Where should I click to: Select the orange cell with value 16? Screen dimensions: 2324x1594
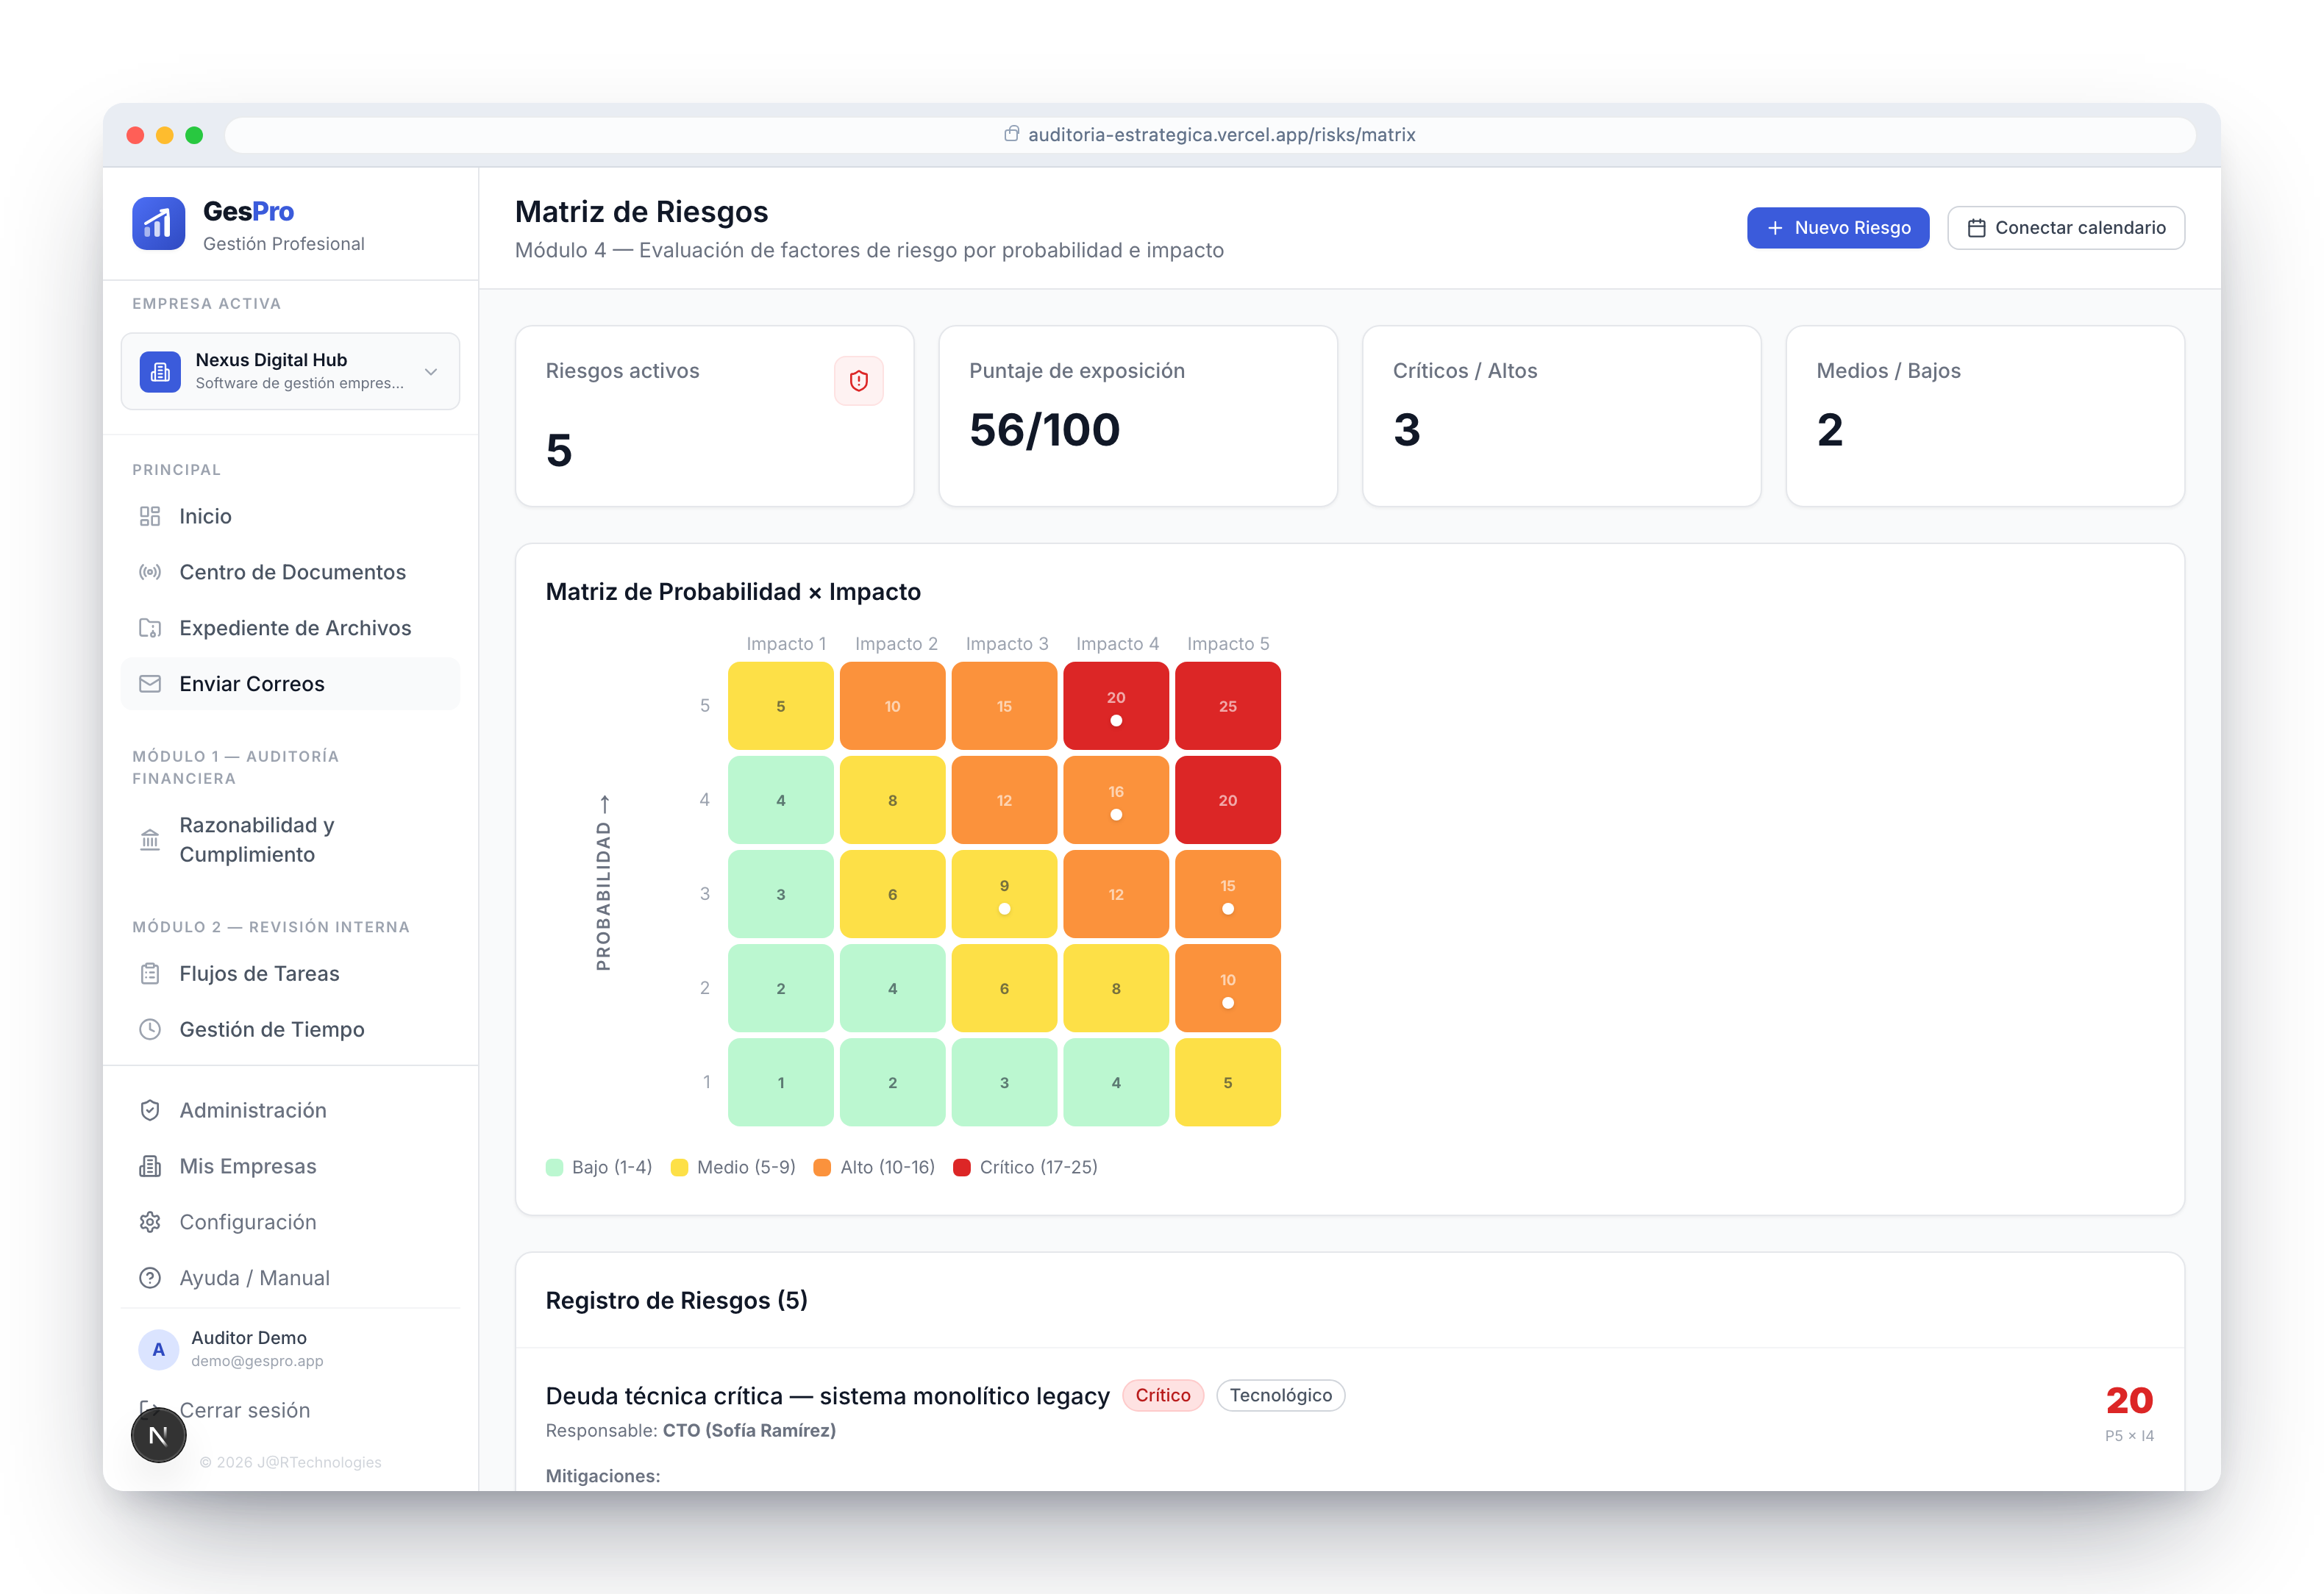tap(1116, 800)
